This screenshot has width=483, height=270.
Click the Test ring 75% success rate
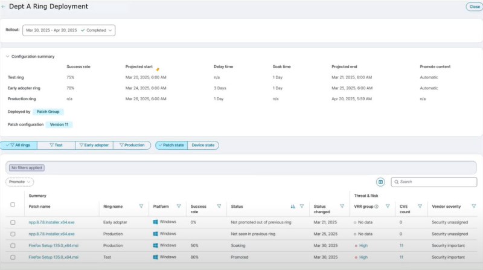tap(70, 77)
